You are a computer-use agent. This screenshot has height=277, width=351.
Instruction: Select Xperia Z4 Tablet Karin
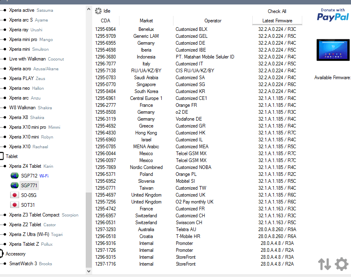31,166
